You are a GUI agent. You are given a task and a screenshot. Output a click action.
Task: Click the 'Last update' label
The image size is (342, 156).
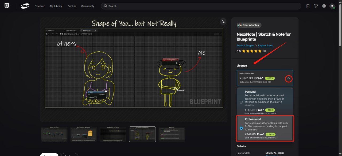pyautogui.click(x=243, y=153)
